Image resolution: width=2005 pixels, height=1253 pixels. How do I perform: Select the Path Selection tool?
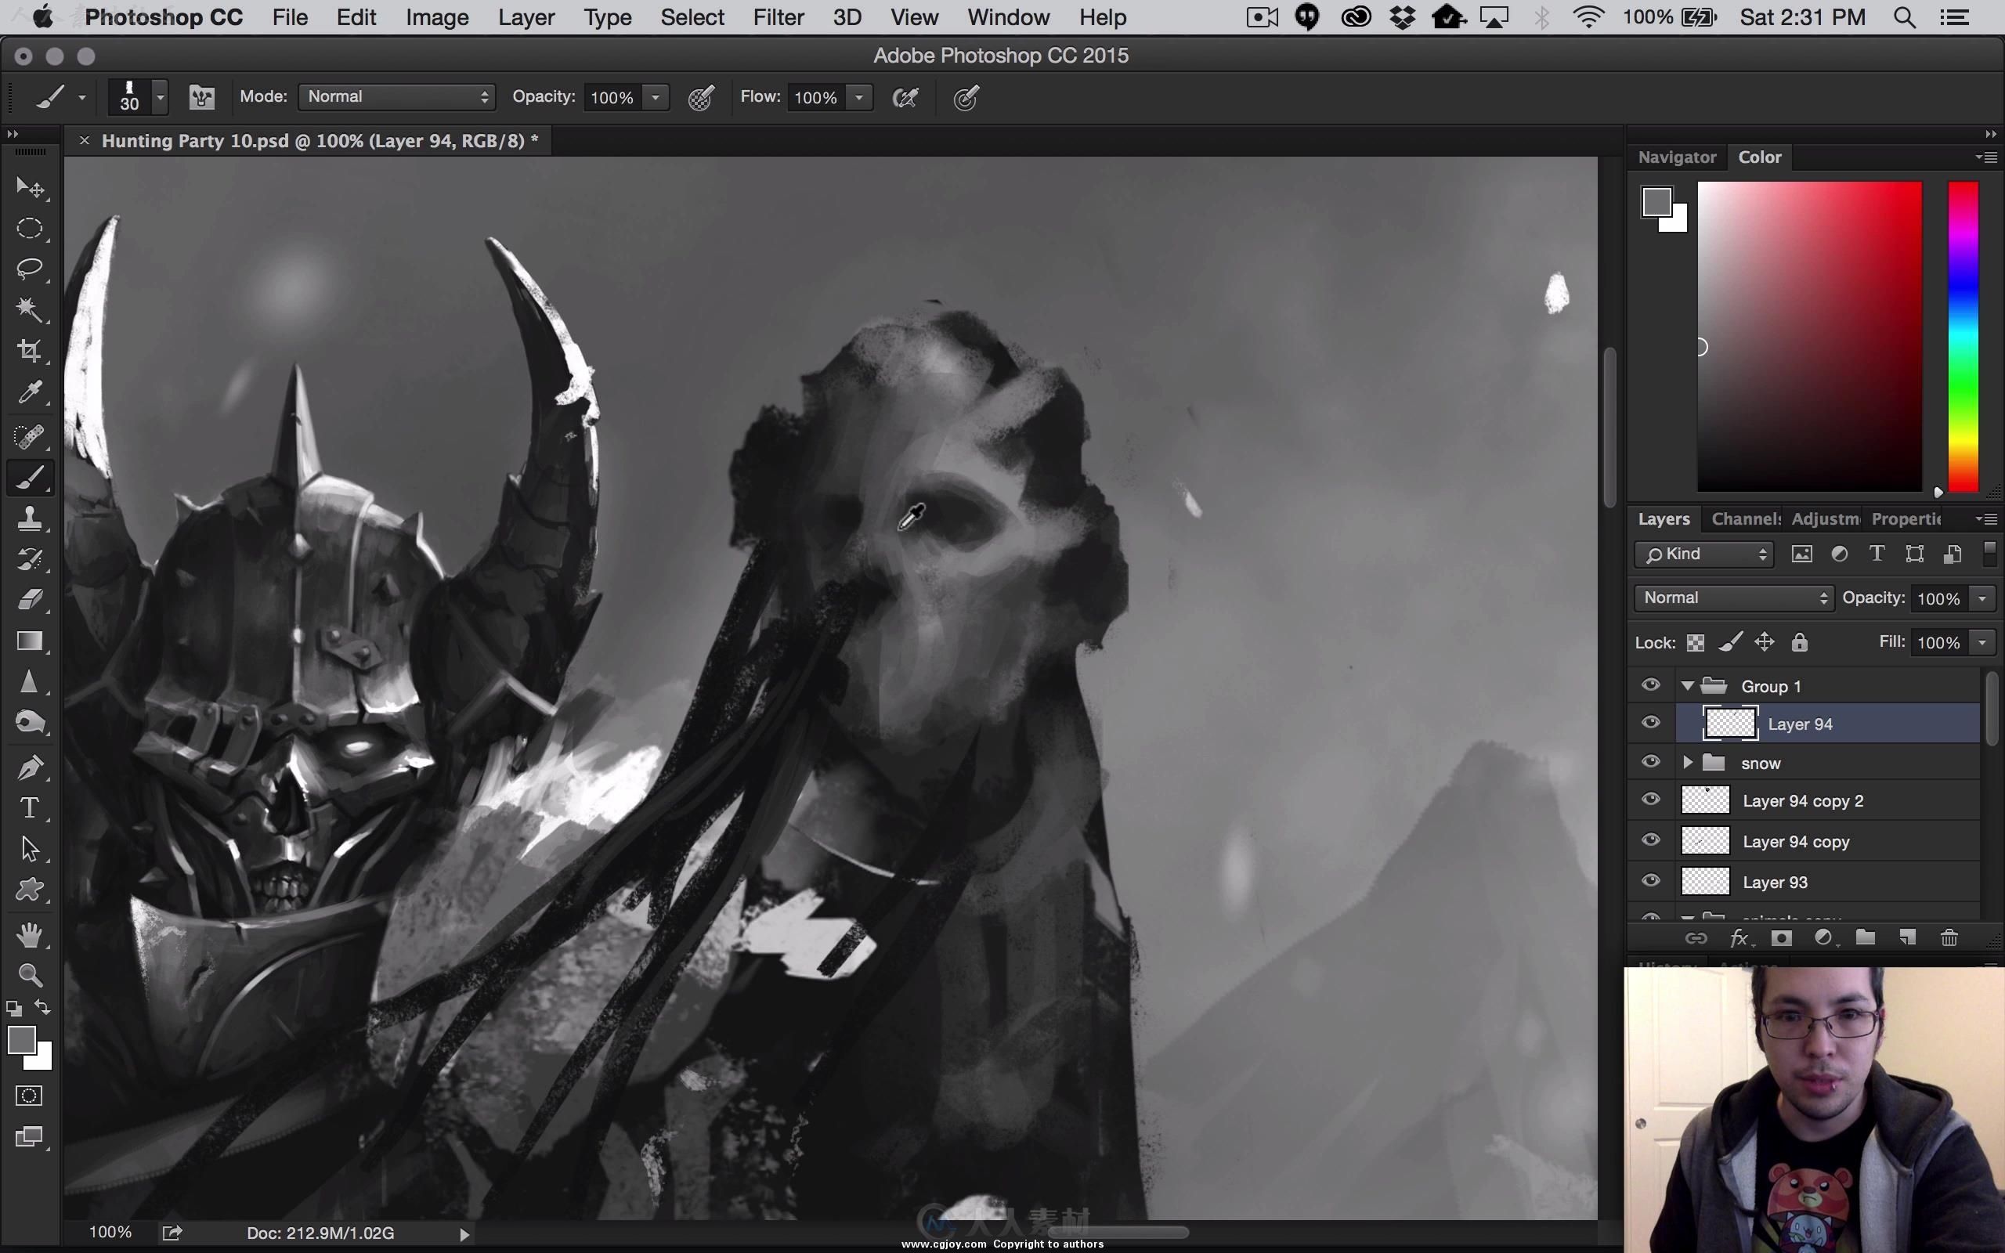coord(30,850)
